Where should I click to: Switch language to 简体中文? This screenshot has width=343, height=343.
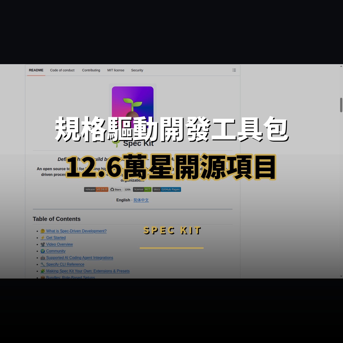141,200
